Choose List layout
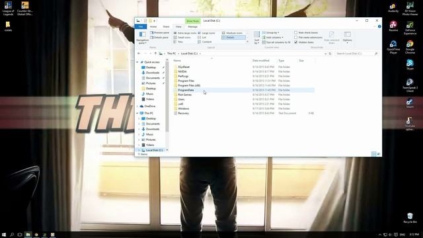Screen dimensions: 423x238 [202, 38]
